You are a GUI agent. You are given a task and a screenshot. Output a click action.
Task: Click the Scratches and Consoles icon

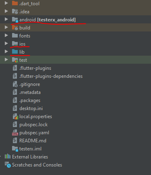[x=8, y=165]
